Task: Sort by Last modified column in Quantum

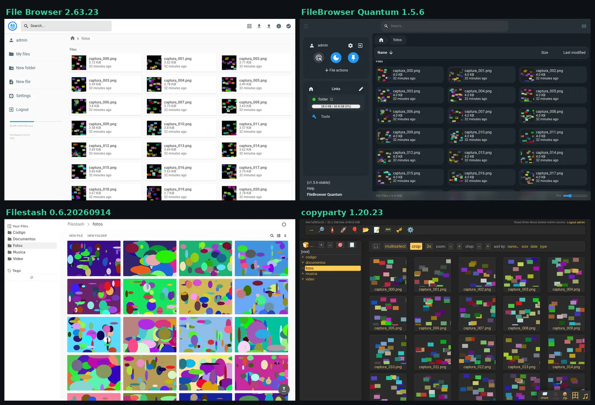Action: pos(574,53)
